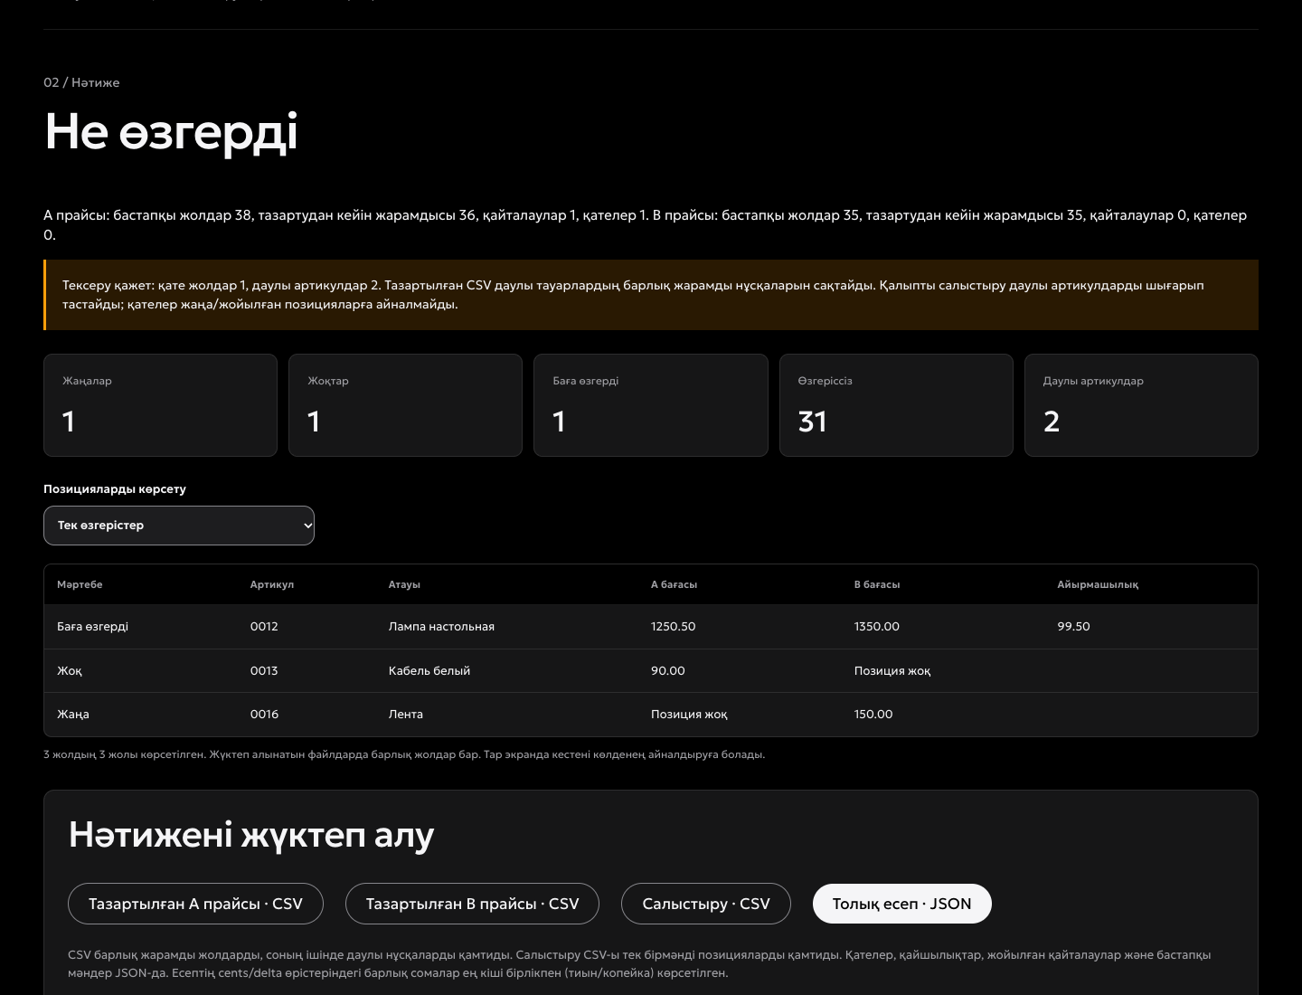Viewport: 1302px width, 995px height.
Task: Click the 'Кабель белый' name cell
Action: [429, 671]
